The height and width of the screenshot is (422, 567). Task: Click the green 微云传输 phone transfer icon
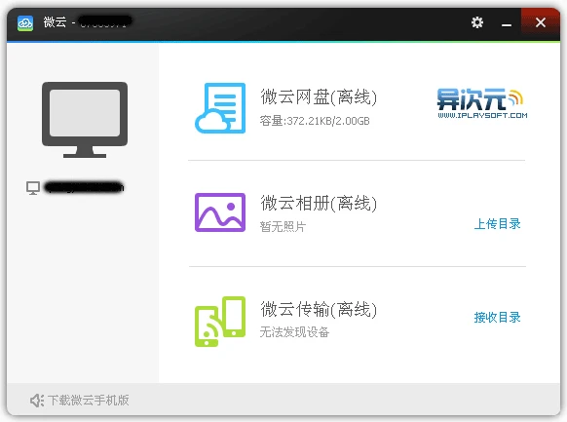[220, 322]
